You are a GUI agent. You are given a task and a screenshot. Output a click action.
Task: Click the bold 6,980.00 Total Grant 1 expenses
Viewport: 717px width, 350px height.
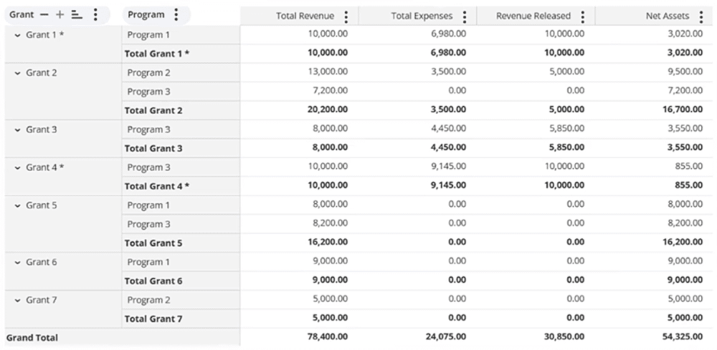[x=449, y=53]
